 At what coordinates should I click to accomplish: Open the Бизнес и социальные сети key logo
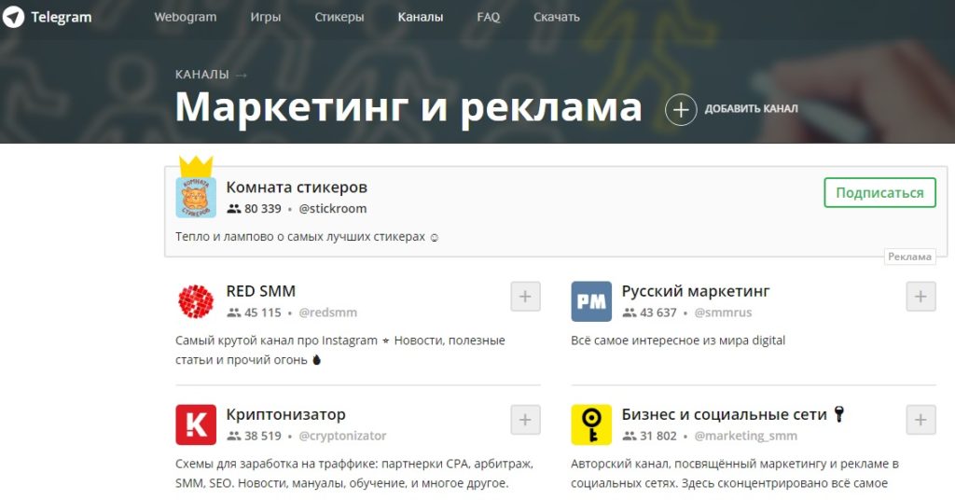590,424
